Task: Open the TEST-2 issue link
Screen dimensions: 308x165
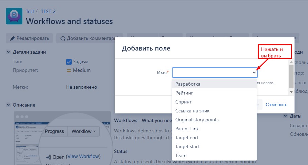Action: [x=48, y=12]
